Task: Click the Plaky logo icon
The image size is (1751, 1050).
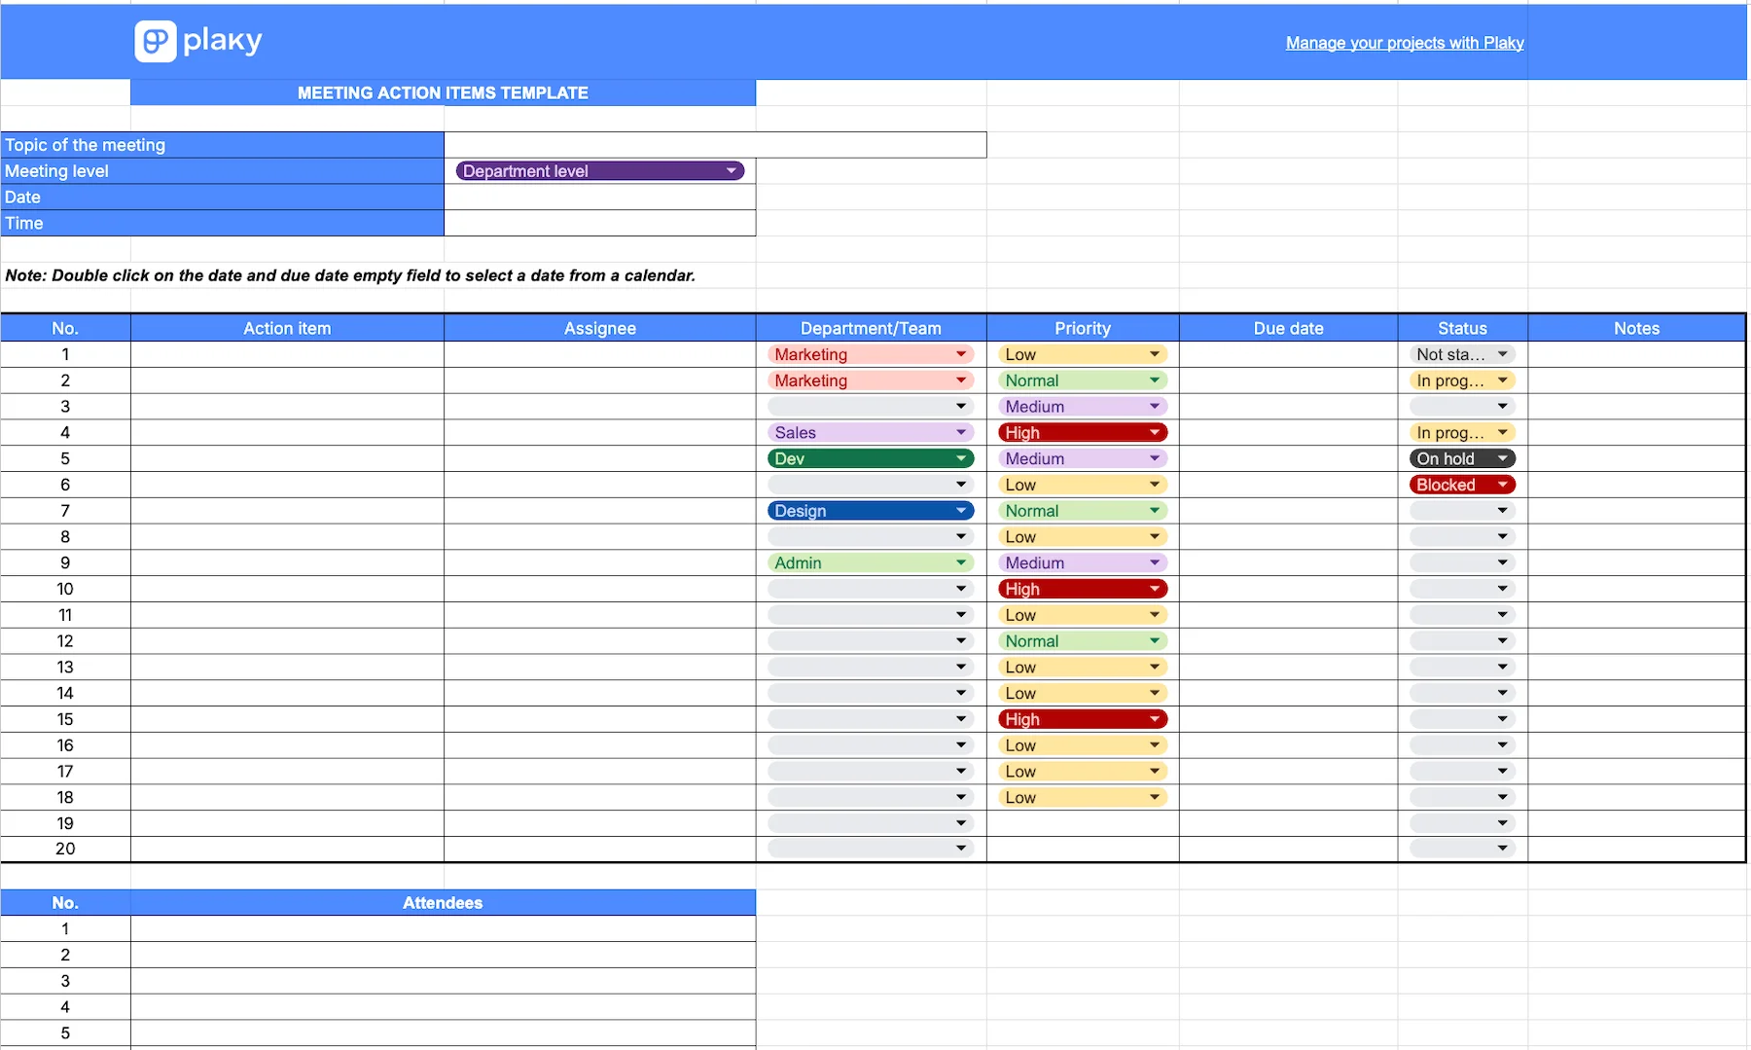Action: [x=156, y=41]
